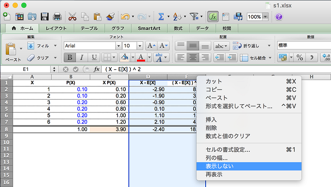This screenshot has height=187, width=331.
Task: Switch to the SmartArt tab
Action: point(149,28)
